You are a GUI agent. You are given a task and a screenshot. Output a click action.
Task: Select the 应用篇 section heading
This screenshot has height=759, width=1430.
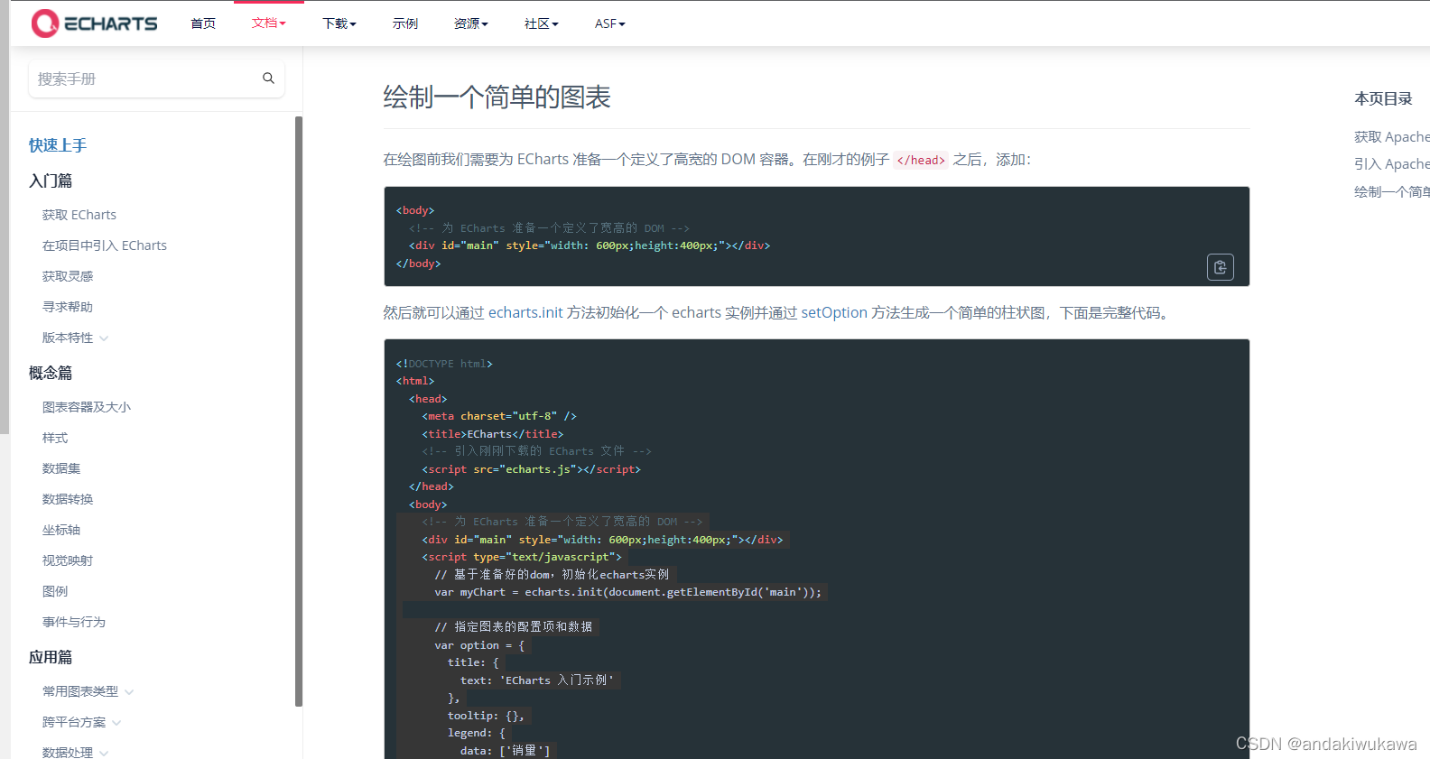click(51, 657)
